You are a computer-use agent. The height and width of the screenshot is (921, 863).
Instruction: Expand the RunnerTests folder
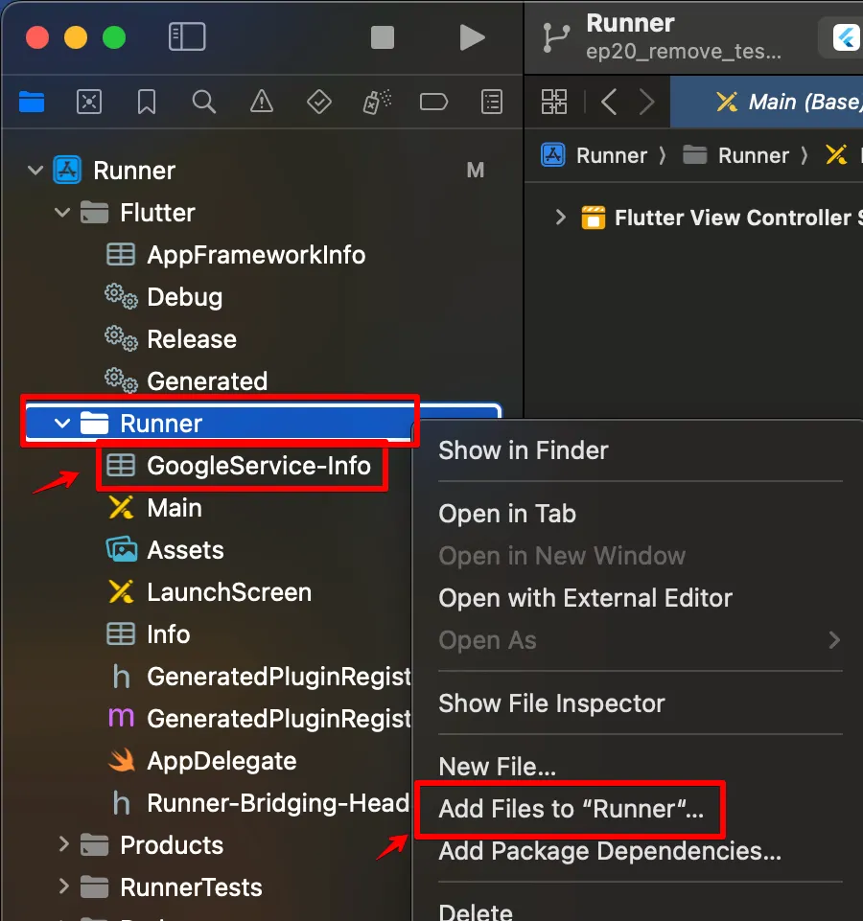(63, 886)
